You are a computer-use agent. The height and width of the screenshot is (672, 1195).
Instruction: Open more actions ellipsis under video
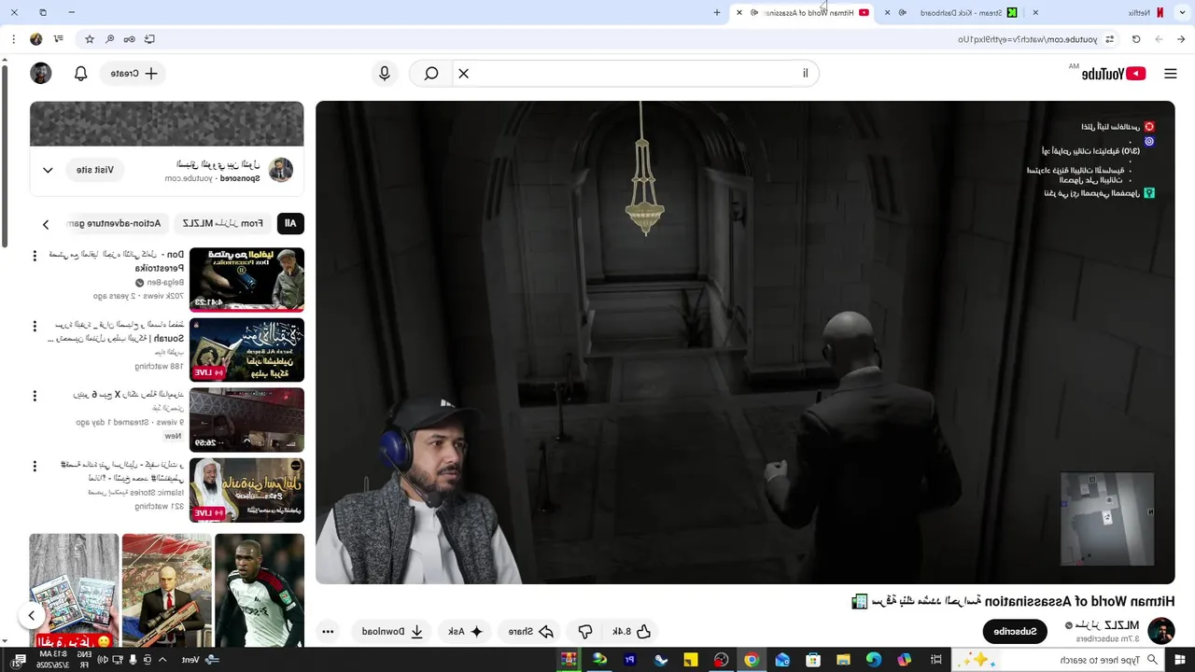click(328, 631)
